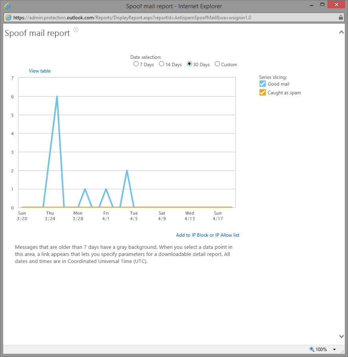Choose the Custom date selection option
This screenshot has height=357, width=348.
point(217,64)
